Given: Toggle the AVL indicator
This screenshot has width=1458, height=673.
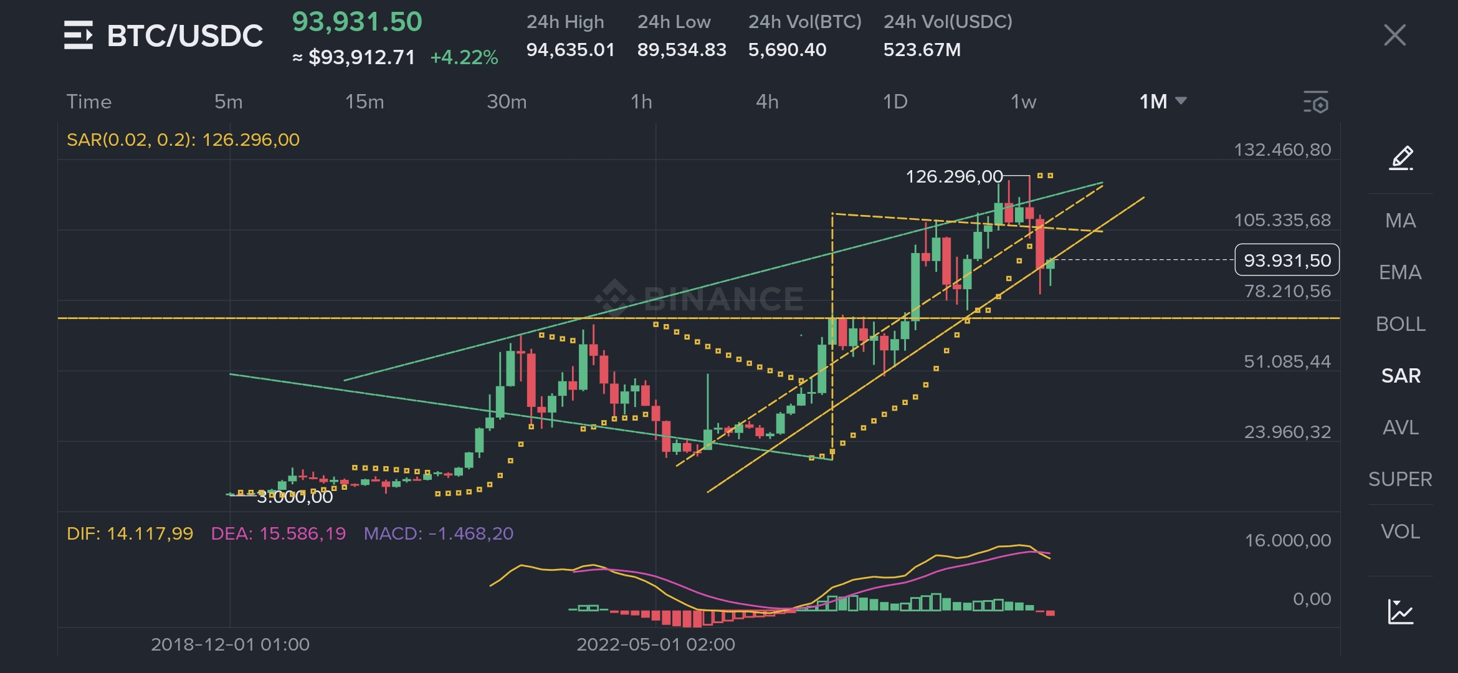Looking at the screenshot, I should click(x=1401, y=427).
